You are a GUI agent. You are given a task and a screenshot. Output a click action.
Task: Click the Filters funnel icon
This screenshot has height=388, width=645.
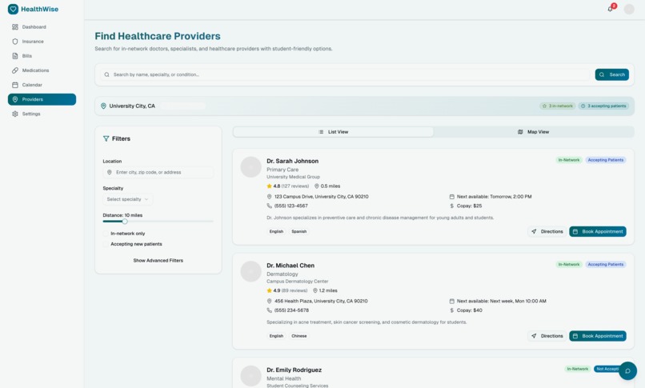click(x=106, y=139)
